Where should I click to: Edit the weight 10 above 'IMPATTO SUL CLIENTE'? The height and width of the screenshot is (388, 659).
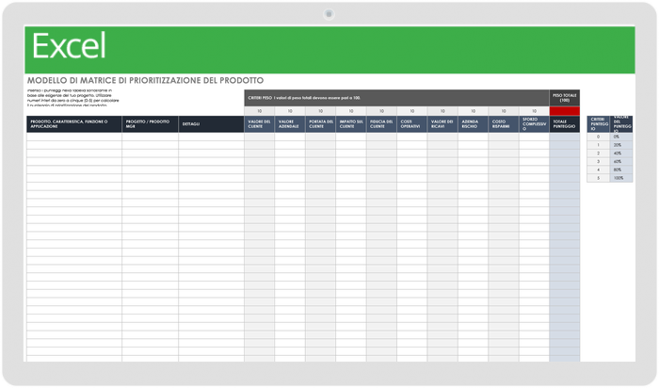(351, 111)
